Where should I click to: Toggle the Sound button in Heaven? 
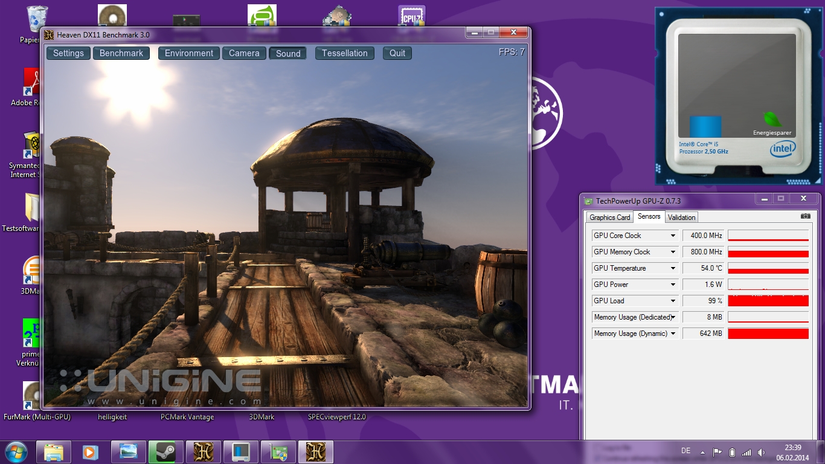coord(288,53)
